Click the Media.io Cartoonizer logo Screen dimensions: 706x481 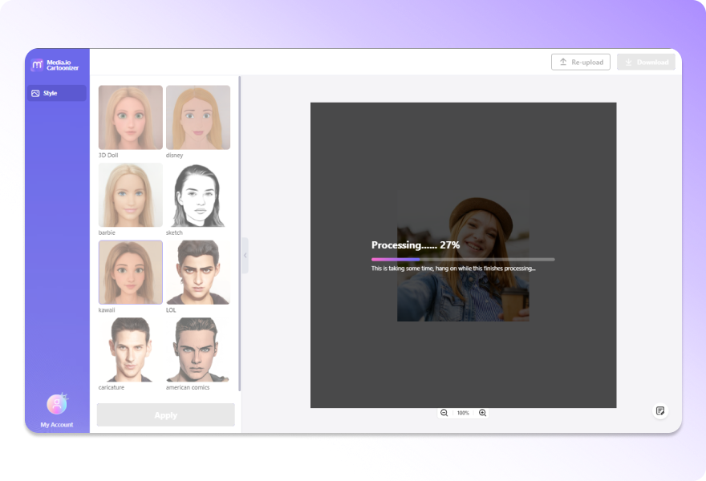pos(56,64)
